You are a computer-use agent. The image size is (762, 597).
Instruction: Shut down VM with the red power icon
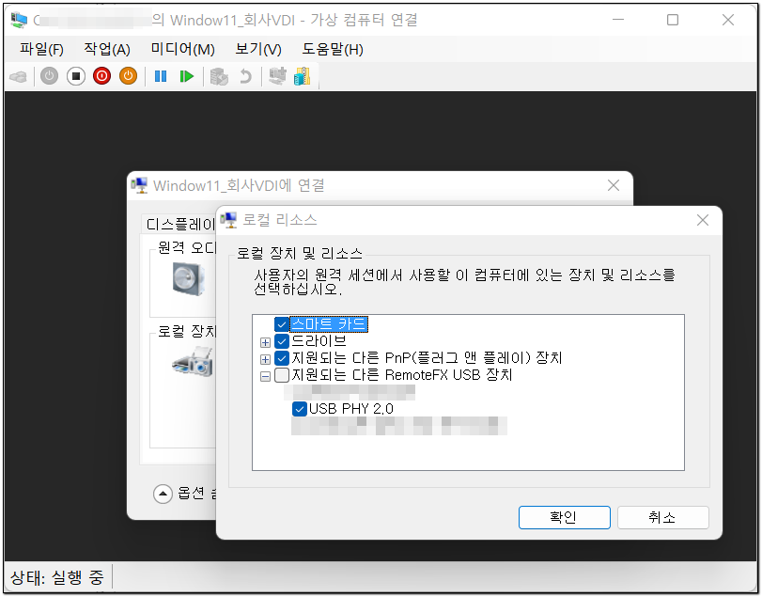pos(102,76)
